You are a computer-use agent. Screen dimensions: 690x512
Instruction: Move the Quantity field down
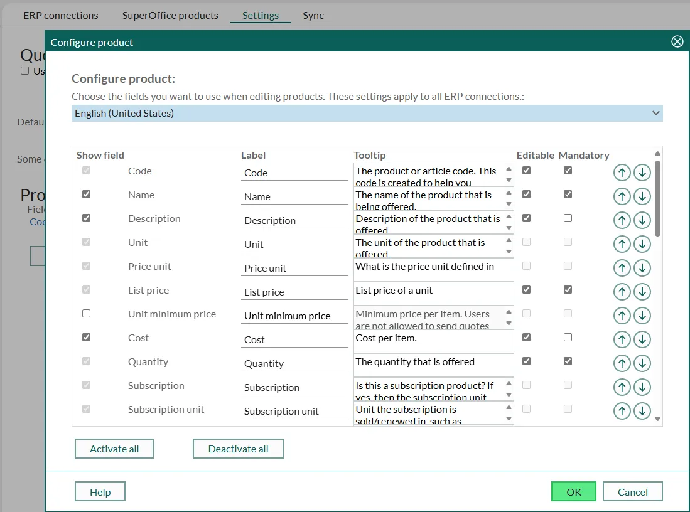[642, 363]
